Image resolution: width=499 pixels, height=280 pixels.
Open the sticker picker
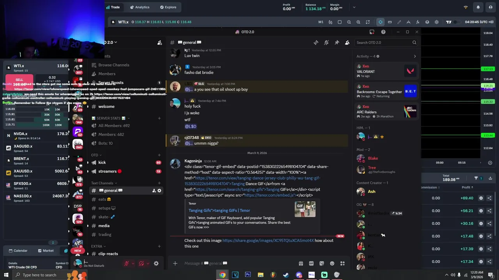tap(322, 263)
